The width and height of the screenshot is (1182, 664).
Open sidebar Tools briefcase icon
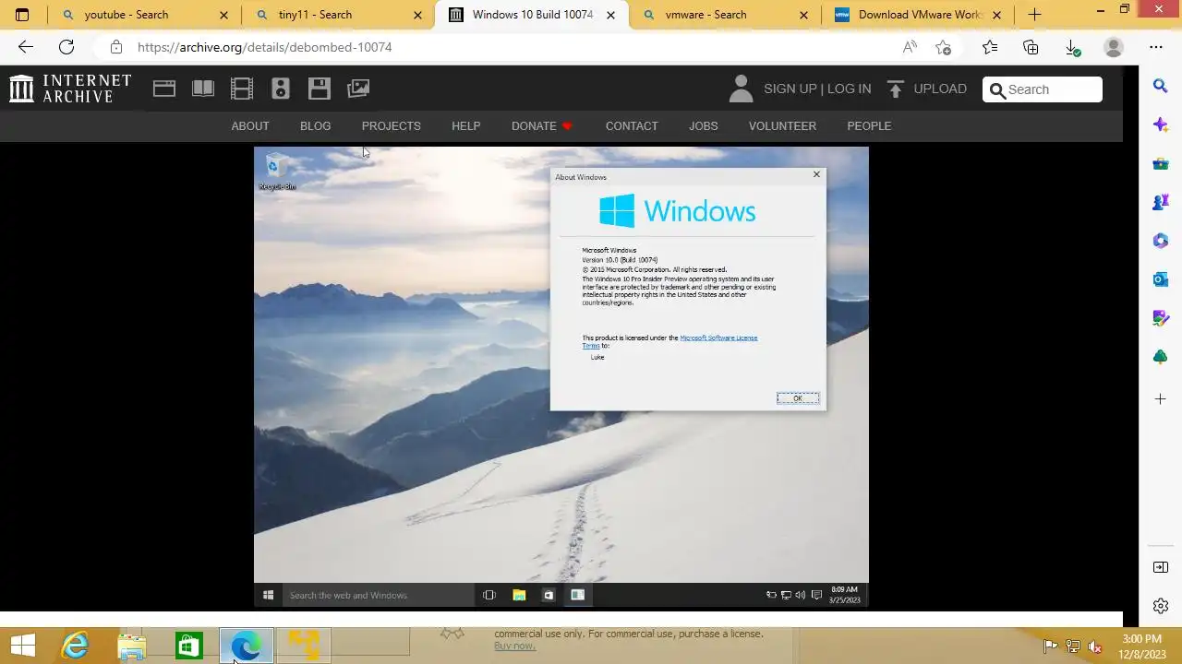click(x=1161, y=164)
